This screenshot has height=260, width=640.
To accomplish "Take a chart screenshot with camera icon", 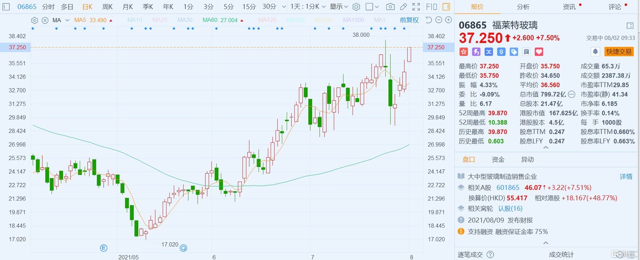I will tap(390, 7).
